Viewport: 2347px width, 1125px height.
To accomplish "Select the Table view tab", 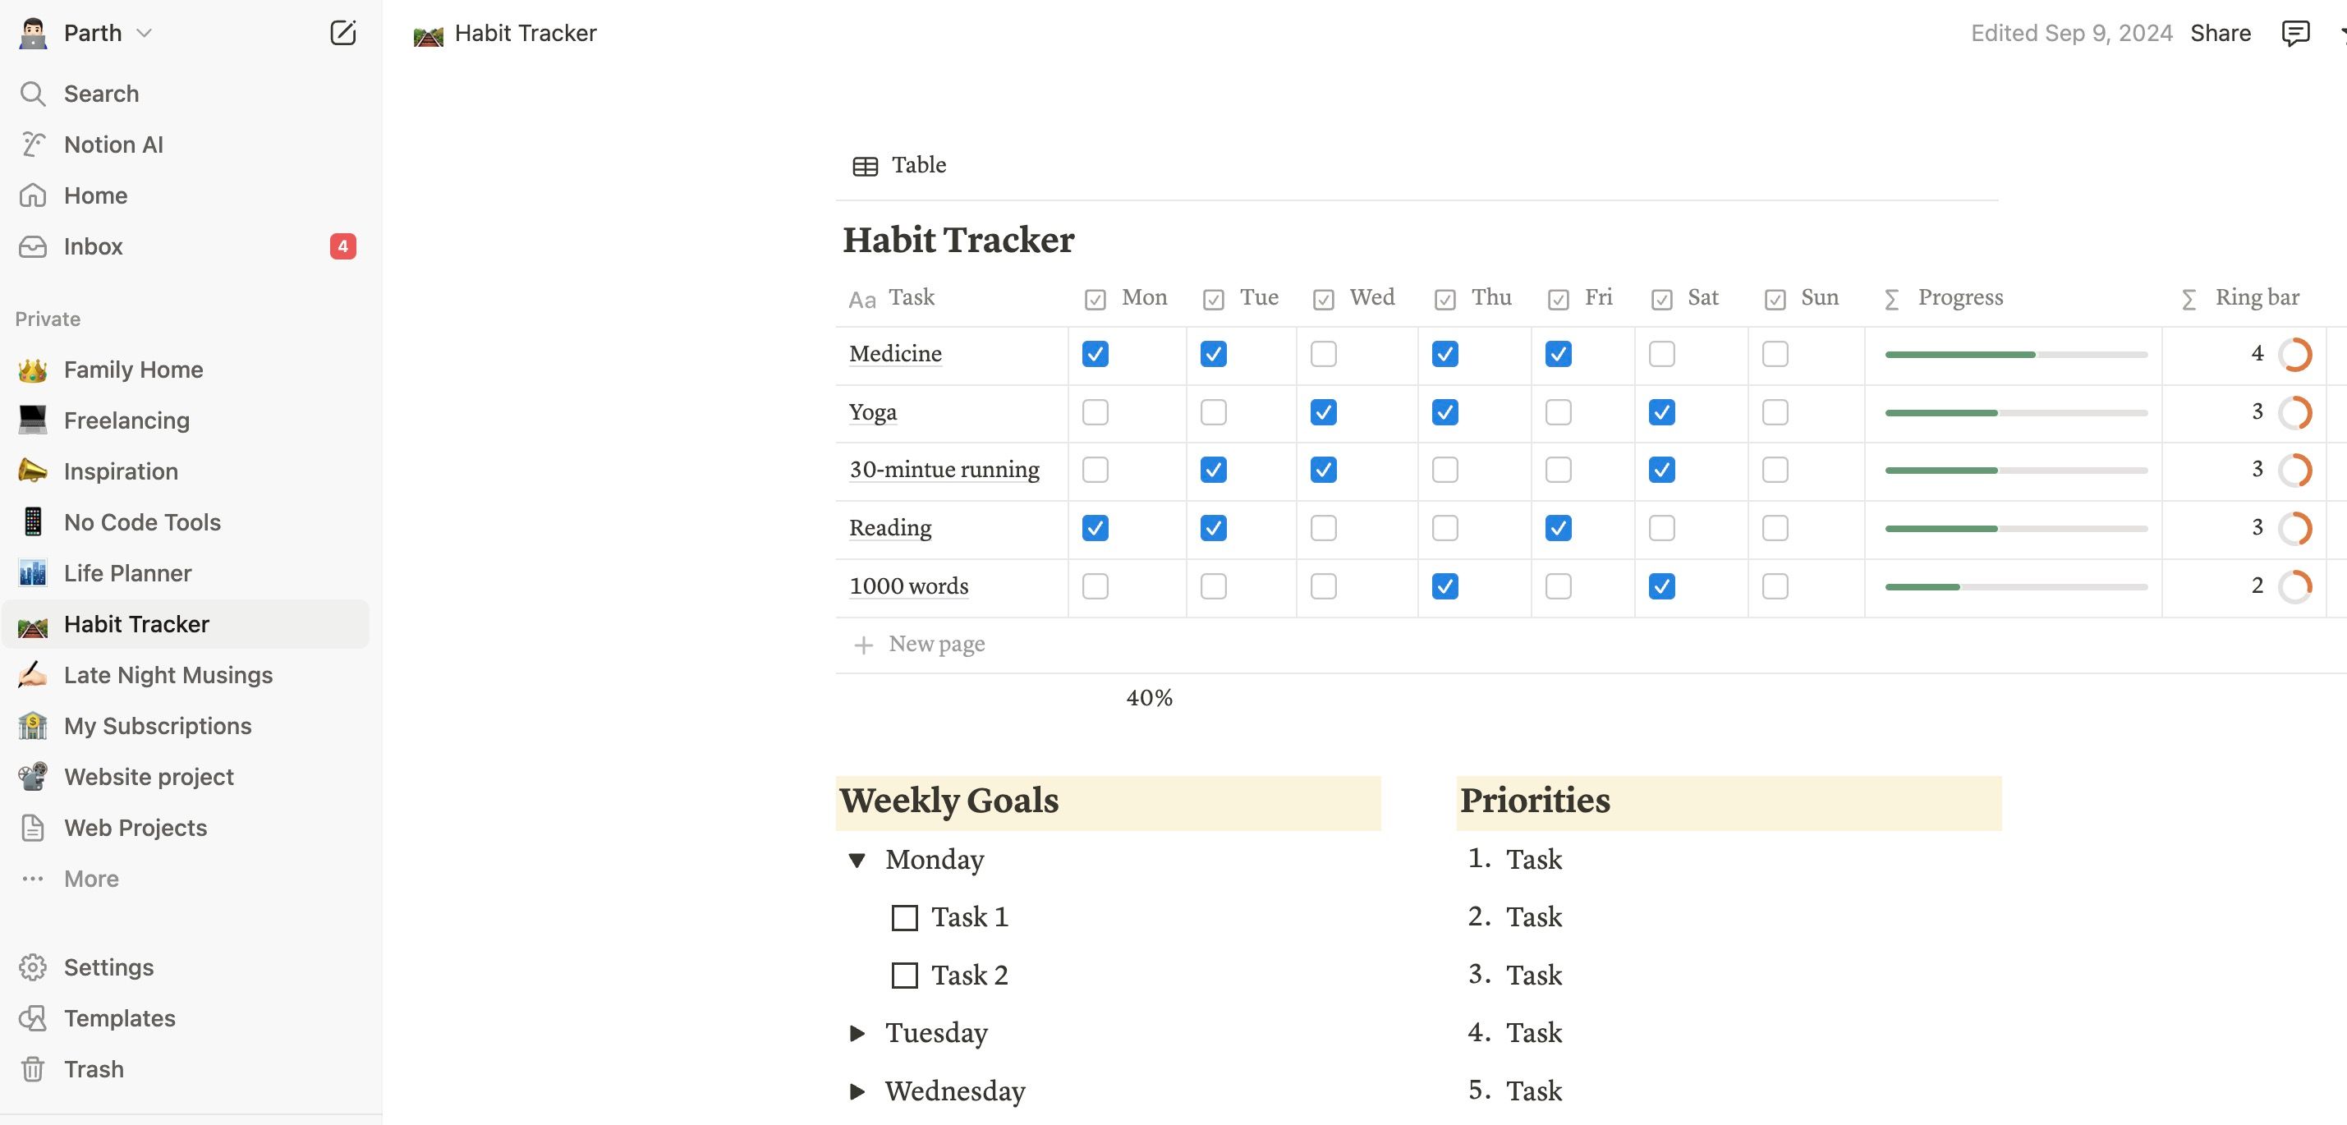I will coord(900,165).
